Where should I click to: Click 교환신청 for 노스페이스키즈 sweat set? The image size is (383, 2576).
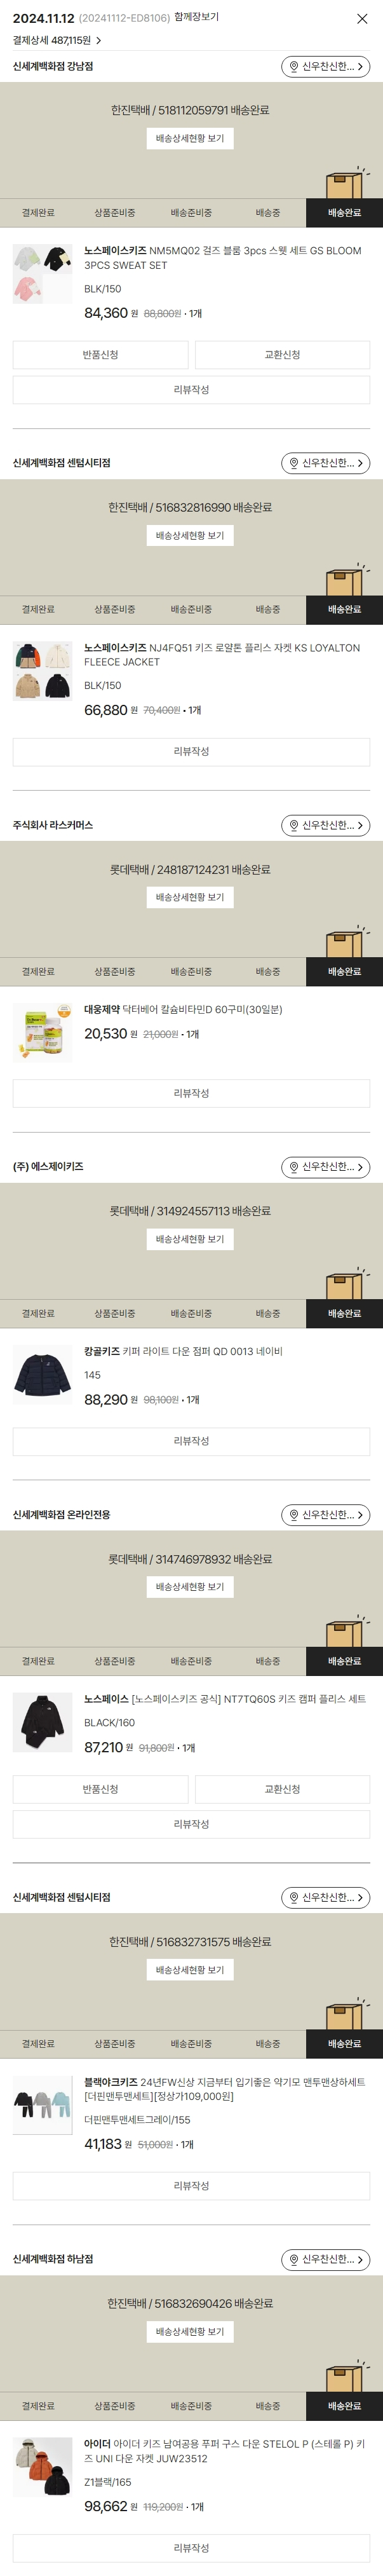pos(282,355)
